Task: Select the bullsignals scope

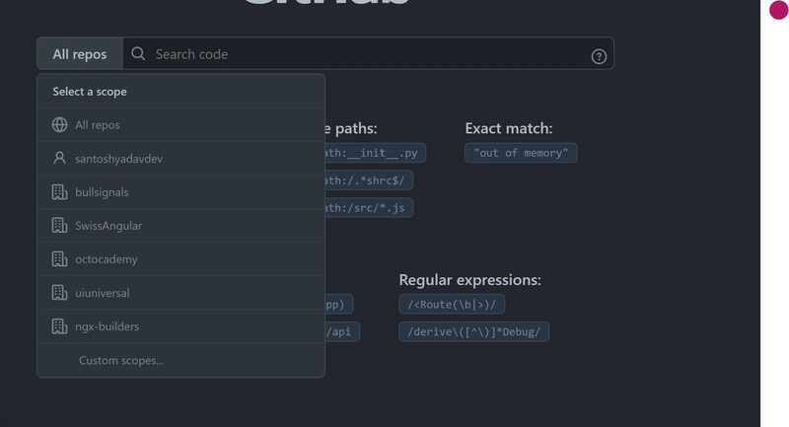Action: (x=102, y=192)
